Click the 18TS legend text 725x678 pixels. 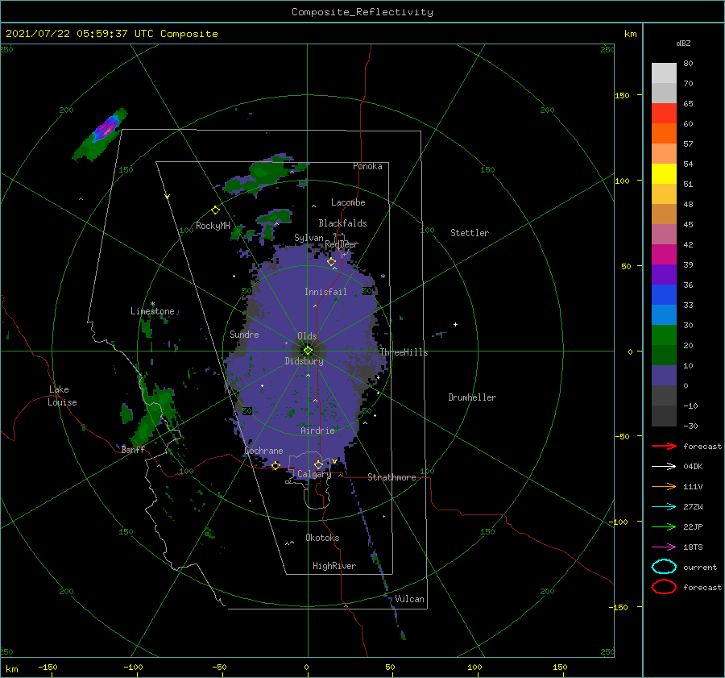point(693,547)
